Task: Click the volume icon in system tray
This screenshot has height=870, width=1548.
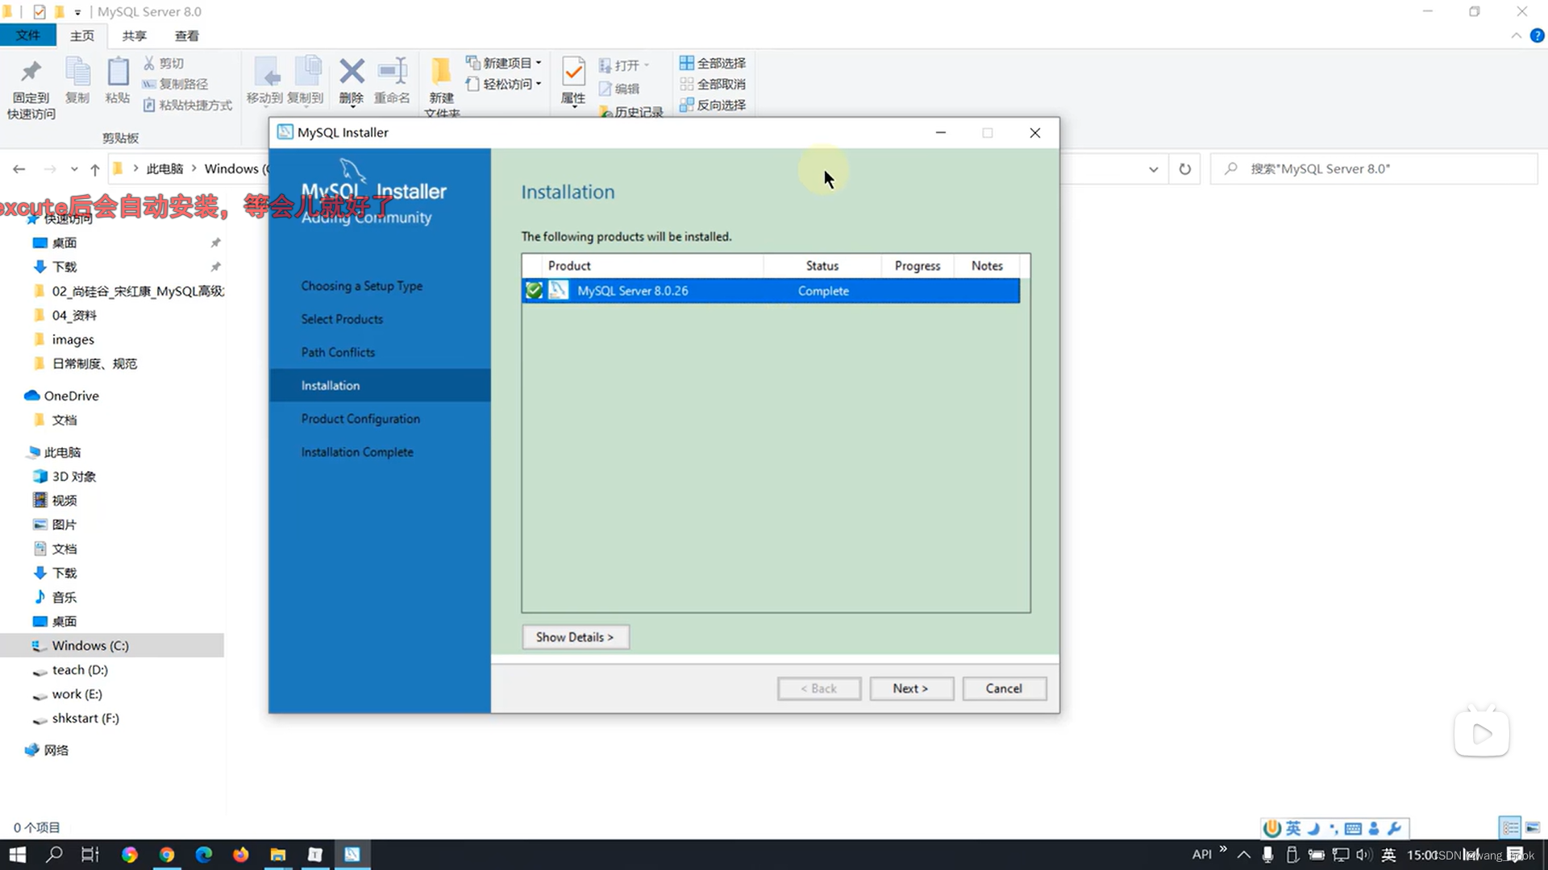Action: pyautogui.click(x=1363, y=855)
